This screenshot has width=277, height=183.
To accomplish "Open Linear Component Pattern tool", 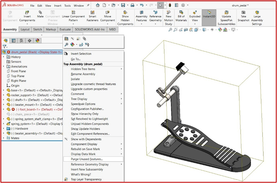I will coord(73,16).
